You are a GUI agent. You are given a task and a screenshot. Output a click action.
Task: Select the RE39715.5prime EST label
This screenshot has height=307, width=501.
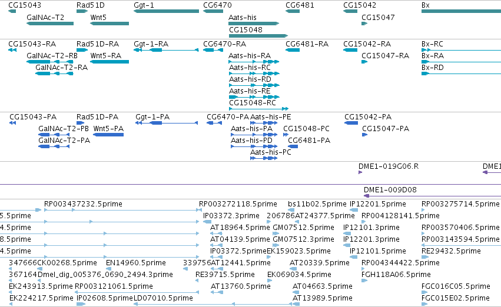point(225,275)
